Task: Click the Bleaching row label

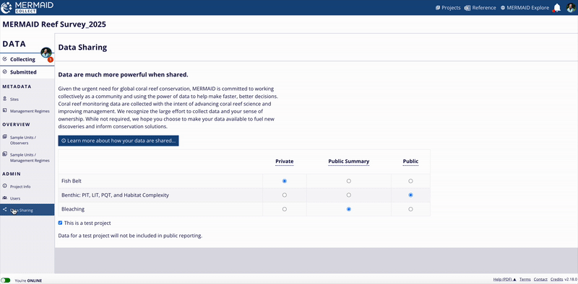Action: click(73, 209)
